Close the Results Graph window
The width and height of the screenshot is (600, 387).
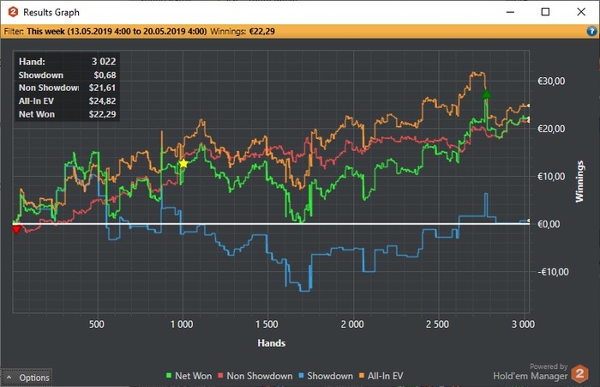[x=581, y=12]
